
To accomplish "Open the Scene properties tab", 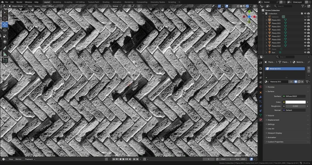I will coord(261,82).
